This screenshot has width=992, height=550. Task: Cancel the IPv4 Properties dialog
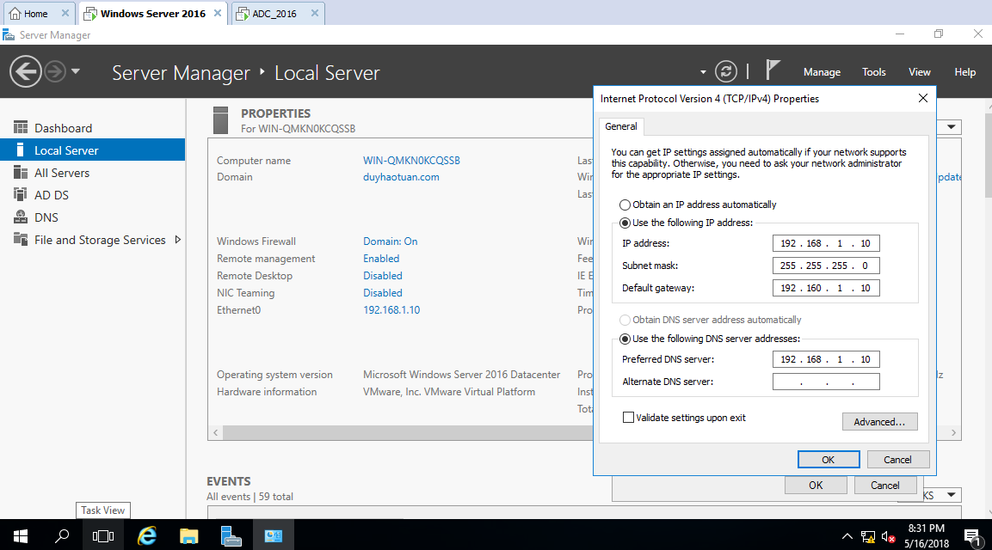(x=897, y=460)
